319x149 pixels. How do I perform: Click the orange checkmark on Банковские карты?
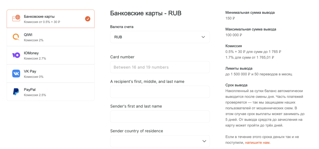coord(88,19)
